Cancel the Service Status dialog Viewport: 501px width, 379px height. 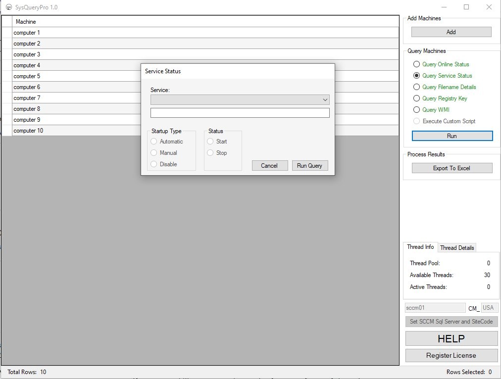270,165
